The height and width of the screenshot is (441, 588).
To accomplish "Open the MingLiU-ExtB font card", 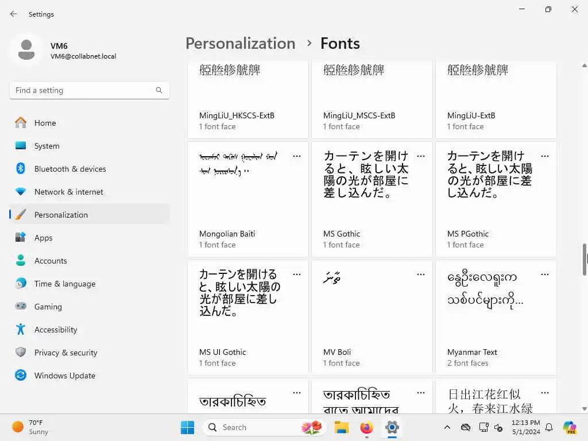I will tap(496, 99).
